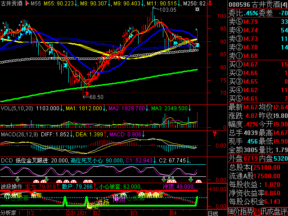Click the 68.50 low price label
Image resolution: width=288 pixels, height=216 pixels.
(x=96, y=97)
